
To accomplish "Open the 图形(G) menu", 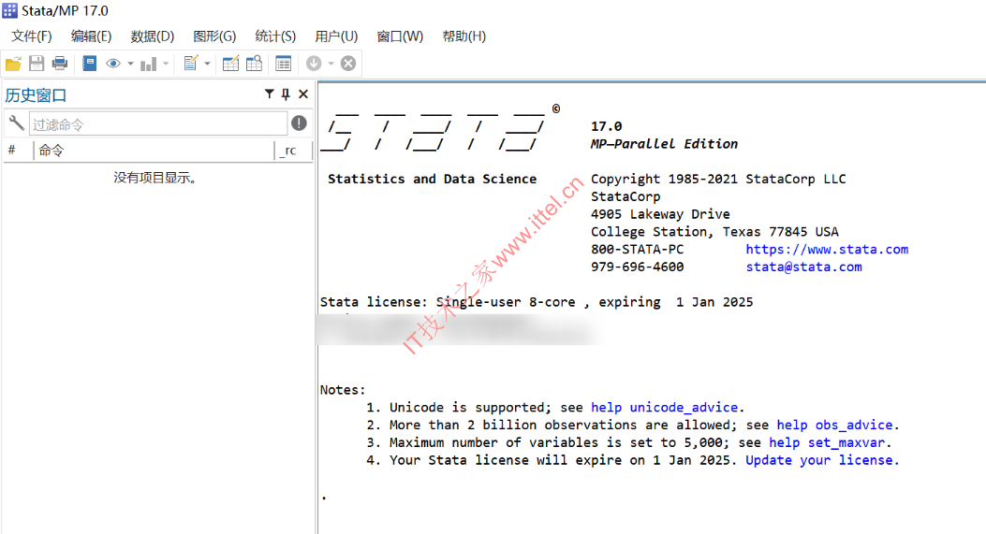I will coord(214,36).
